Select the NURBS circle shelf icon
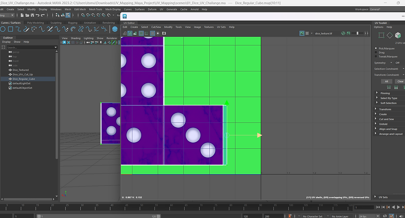The width and height of the screenshot is (405, 218). point(3,29)
